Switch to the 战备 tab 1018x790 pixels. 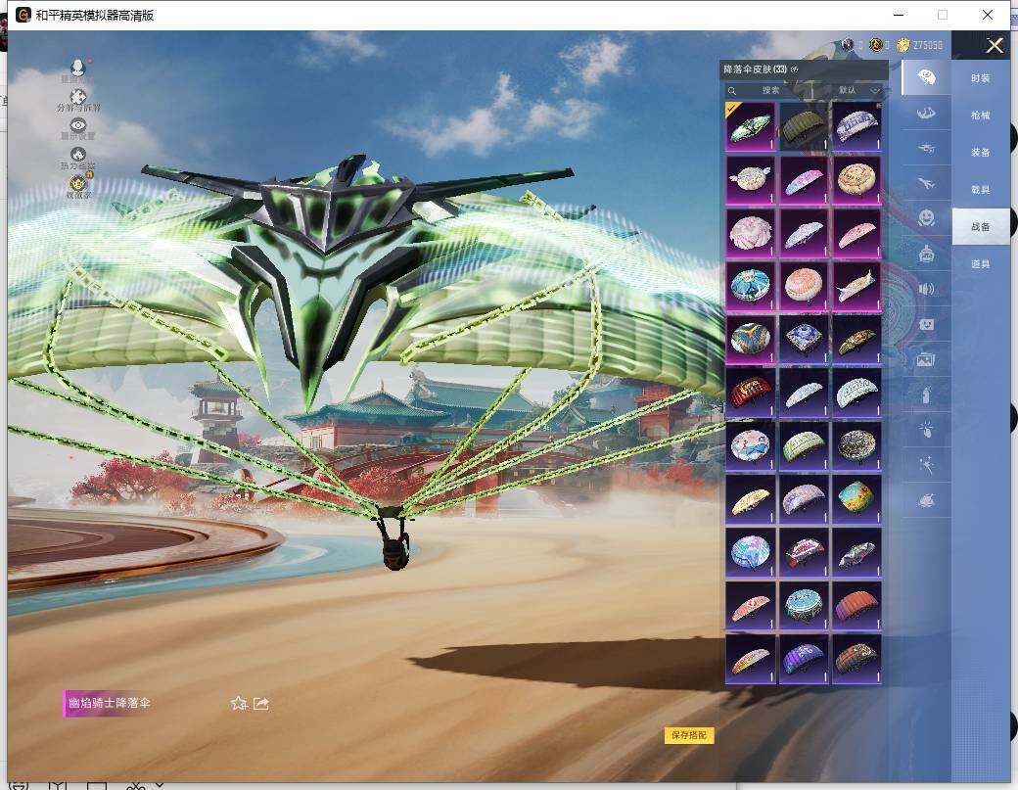[x=981, y=226]
